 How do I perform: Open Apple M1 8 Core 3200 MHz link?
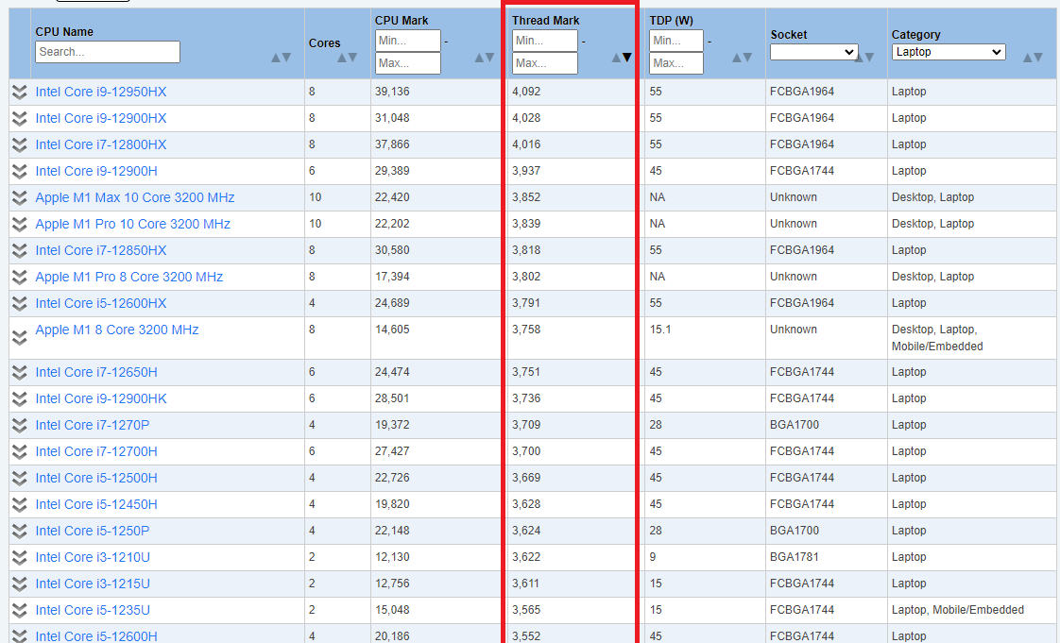tap(117, 330)
